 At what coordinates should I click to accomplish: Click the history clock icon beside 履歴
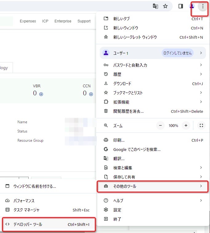[x=106, y=74]
